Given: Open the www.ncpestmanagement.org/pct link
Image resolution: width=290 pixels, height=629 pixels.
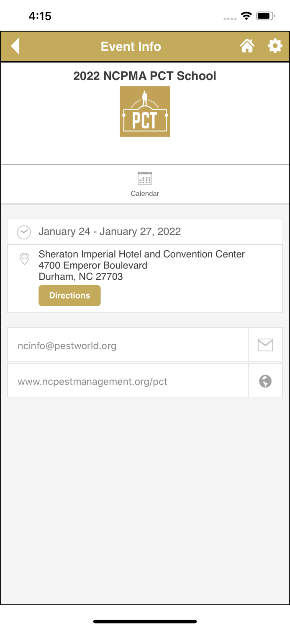Looking at the screenshot, I should click(x=92, y=382).
